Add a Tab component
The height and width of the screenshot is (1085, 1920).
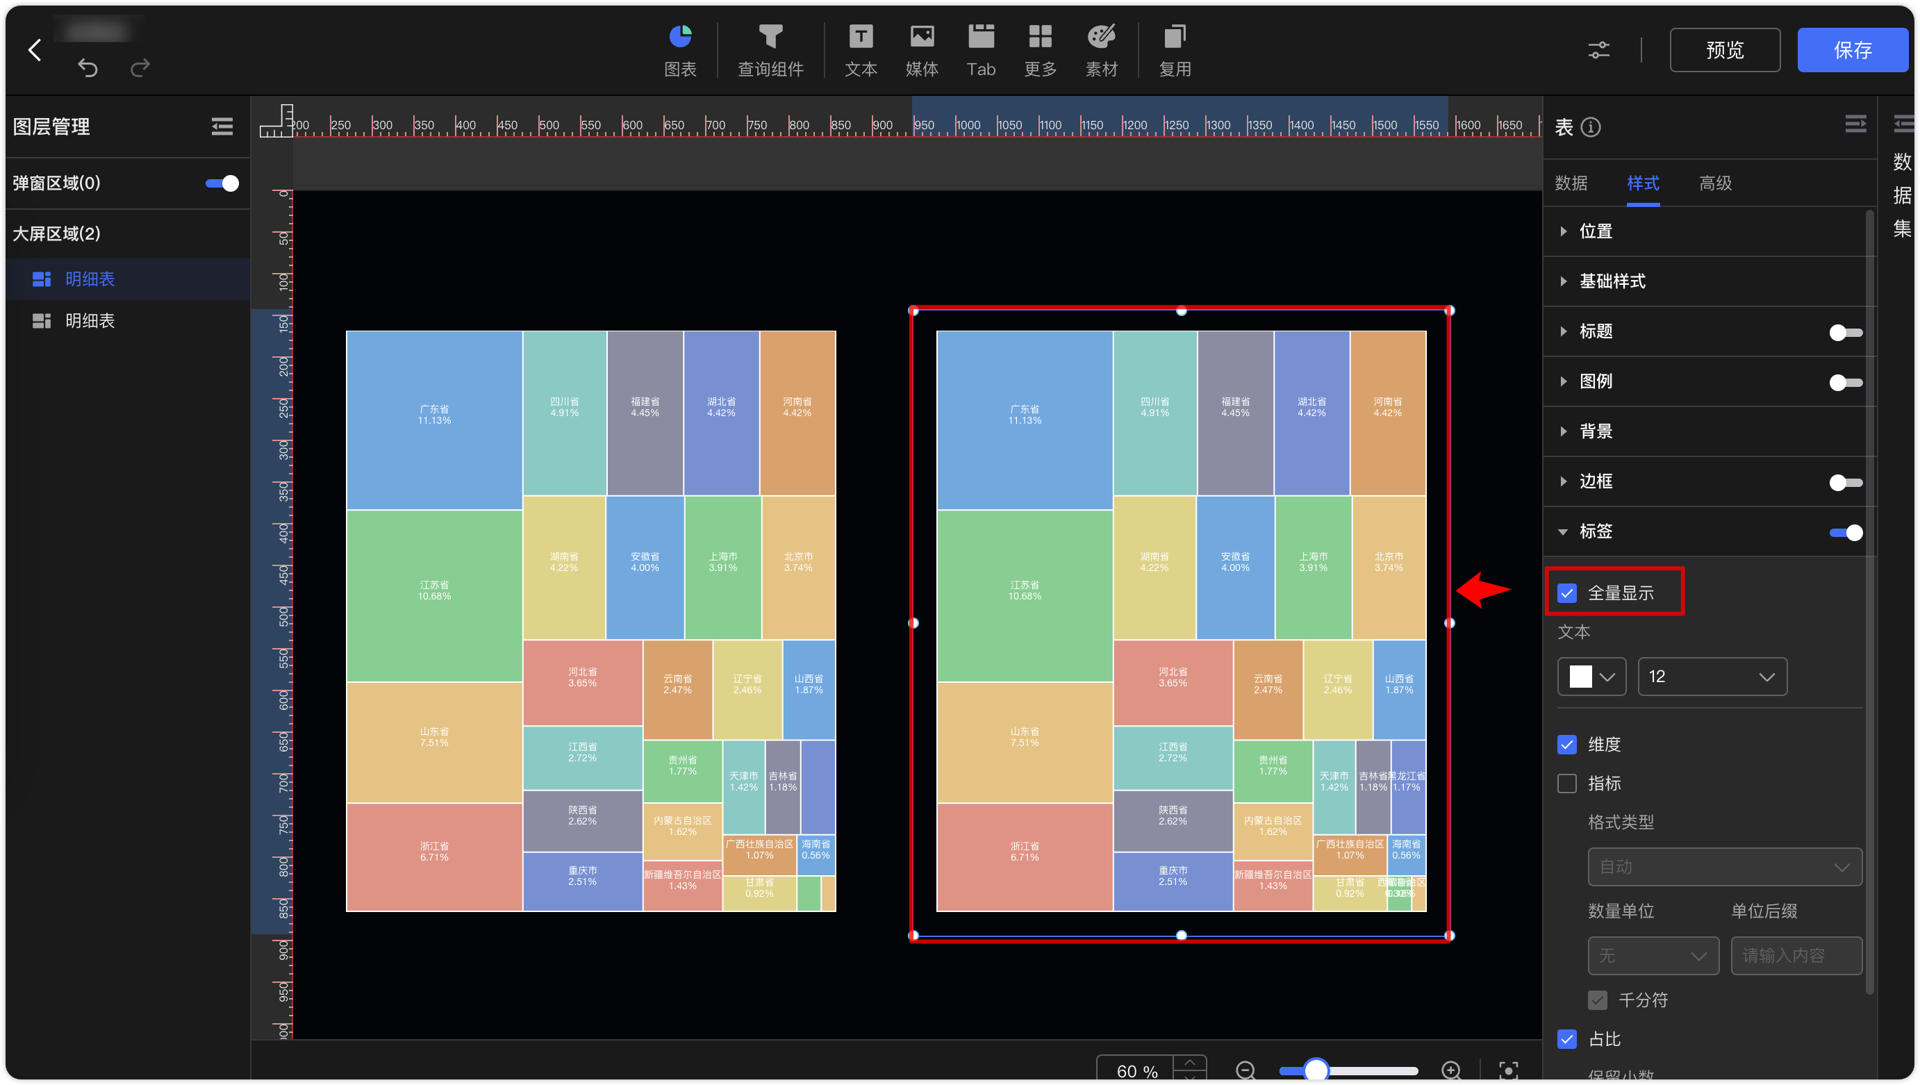(x=981, y=50)
